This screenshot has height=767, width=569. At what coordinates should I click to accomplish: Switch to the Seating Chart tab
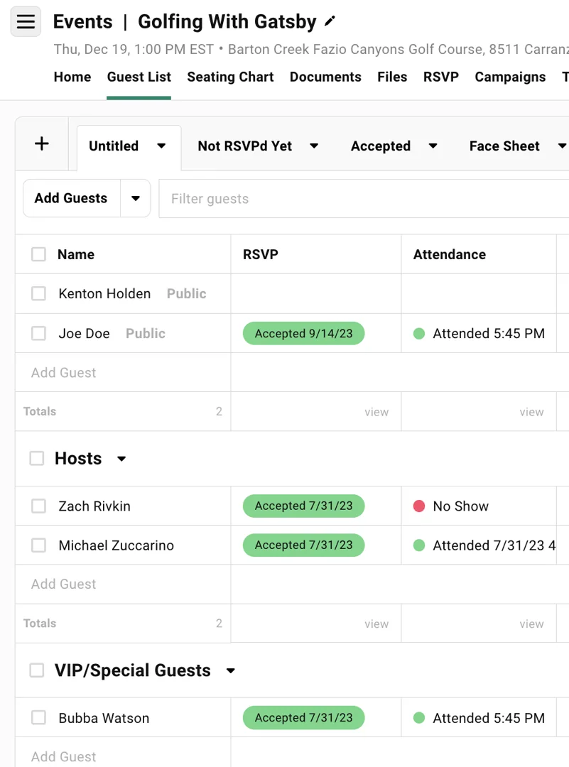230,77
